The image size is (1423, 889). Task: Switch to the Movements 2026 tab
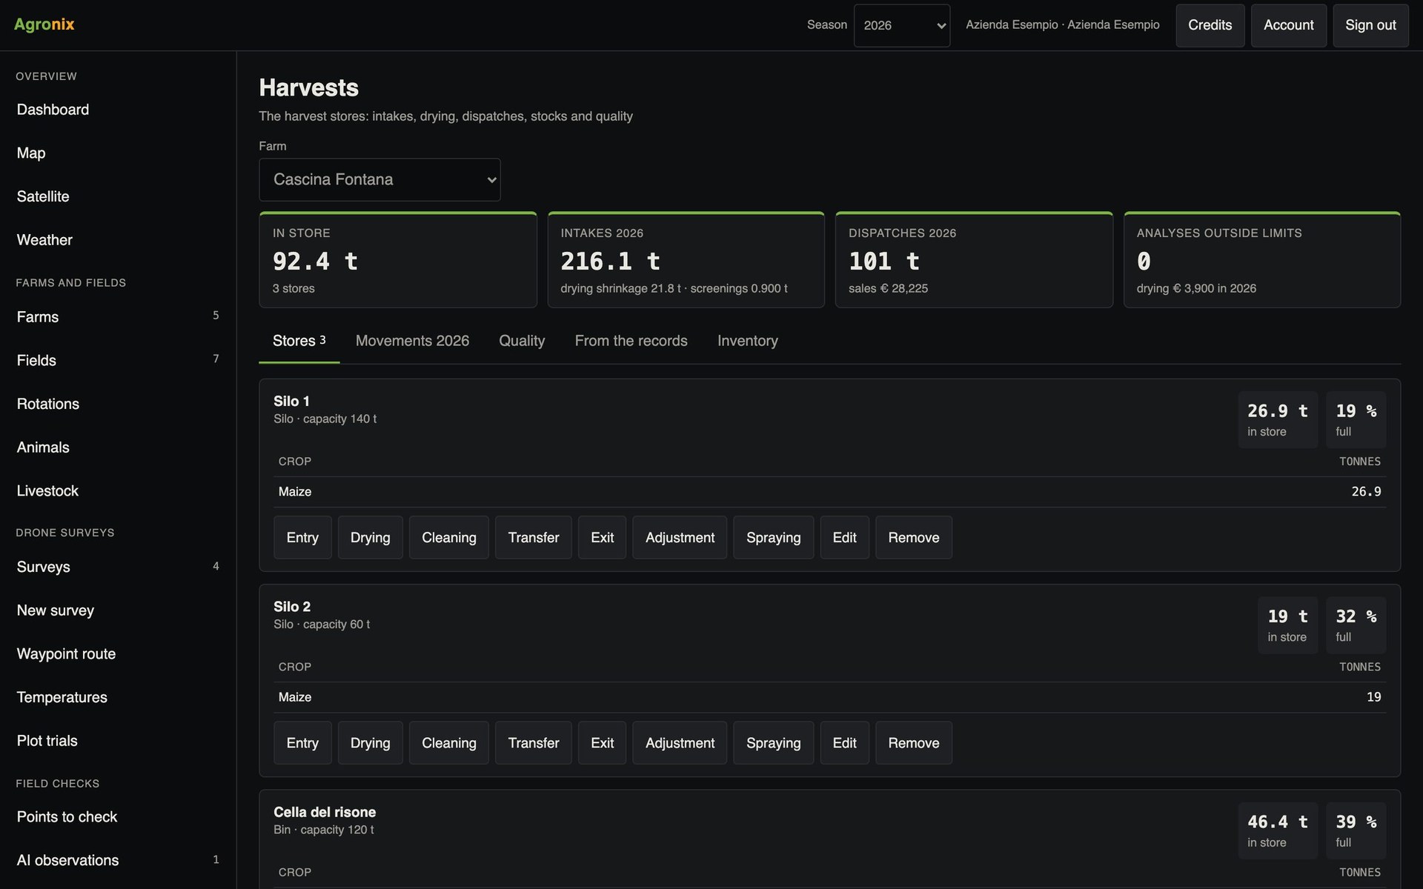coord(412,341)
